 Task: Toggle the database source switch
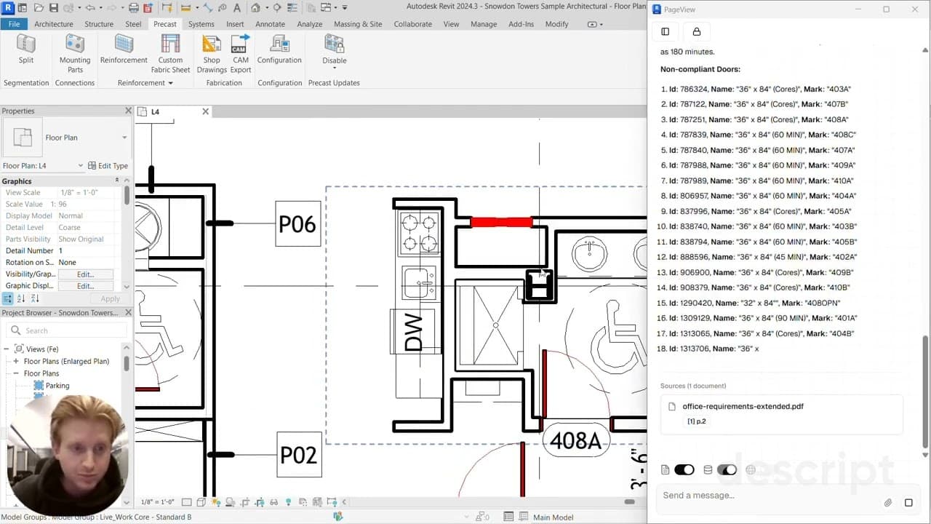tap(727, 470)
